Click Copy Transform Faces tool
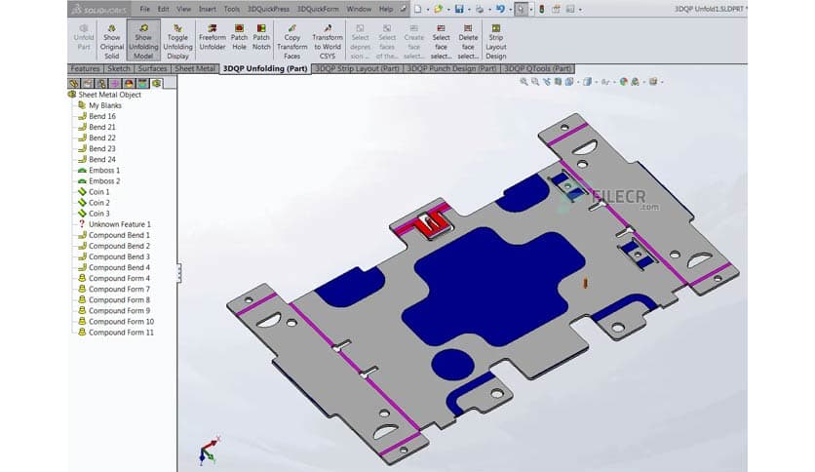The image size is (815, 472). 292,41
